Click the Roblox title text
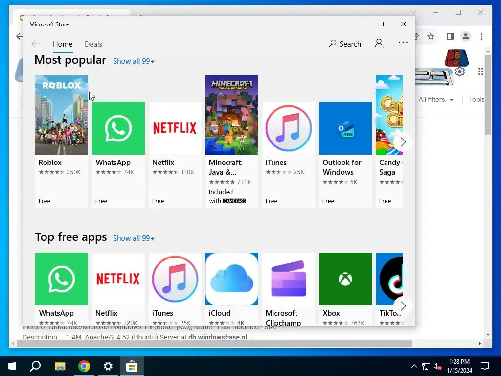501x376 pixels. 50,163
